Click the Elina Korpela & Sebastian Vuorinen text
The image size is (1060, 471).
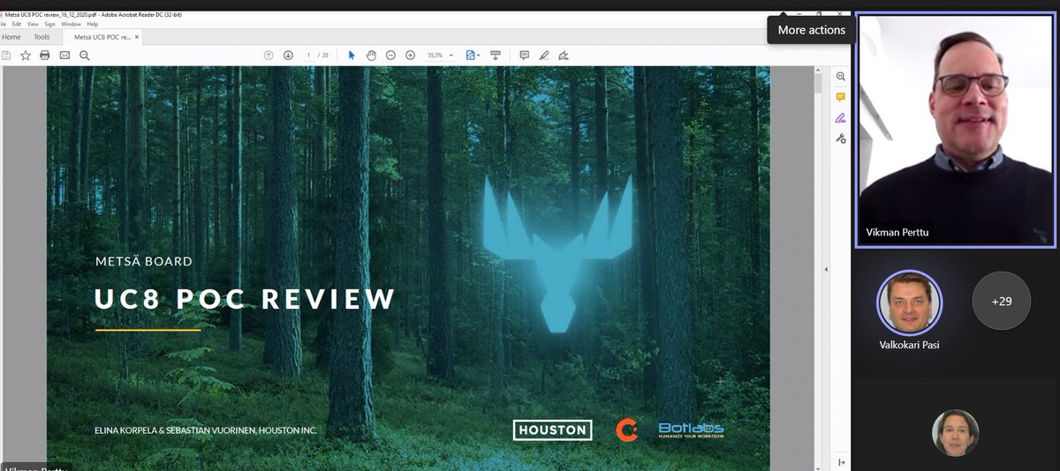click(205, 430)
